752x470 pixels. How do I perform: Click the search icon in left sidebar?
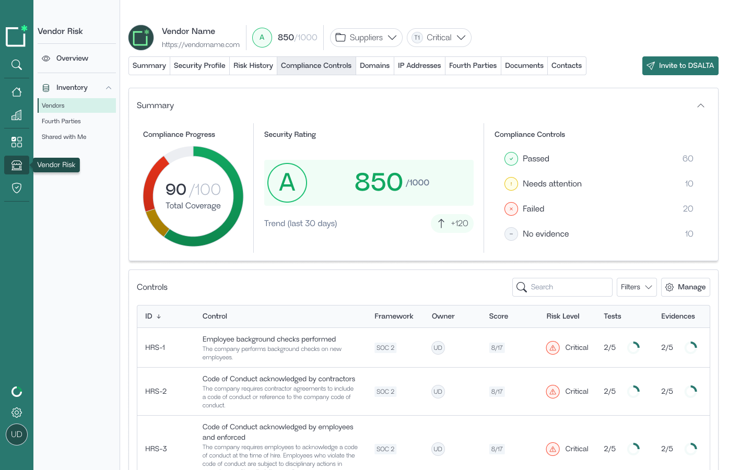pos(17,65)
